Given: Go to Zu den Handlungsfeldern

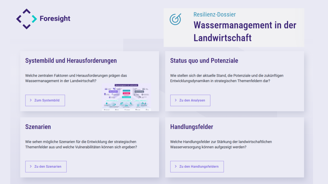Looking at the screenshot, I should click(x=197, y=167).
